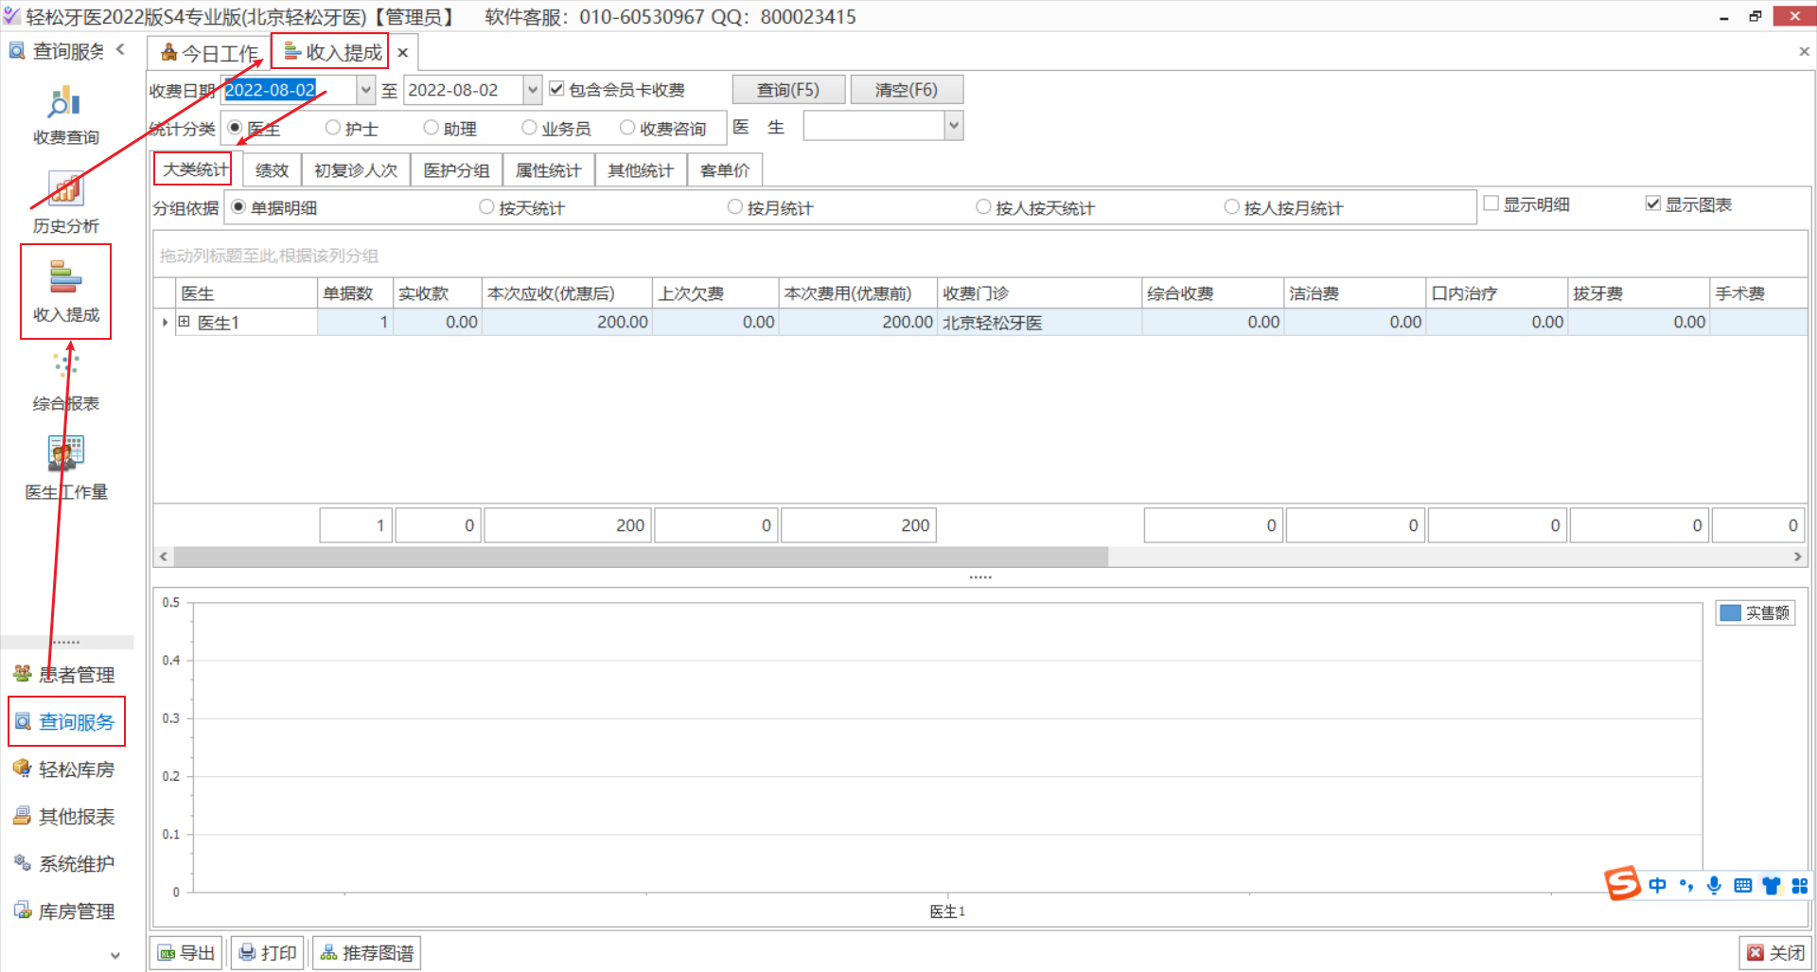
Task: Toggle Chinese input mode 中 icon
Action: [1657, 886]
